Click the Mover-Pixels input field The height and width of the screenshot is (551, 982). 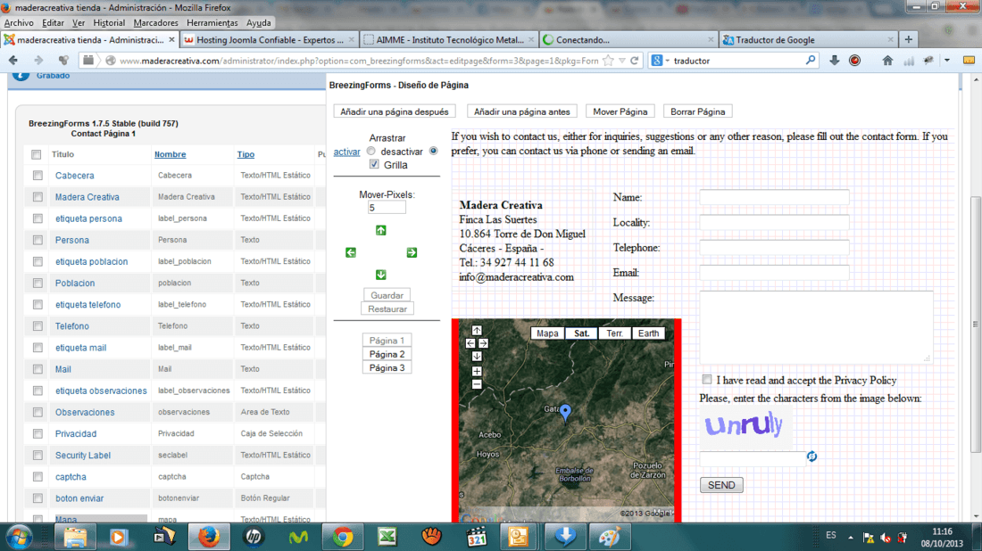coord(387,208)
